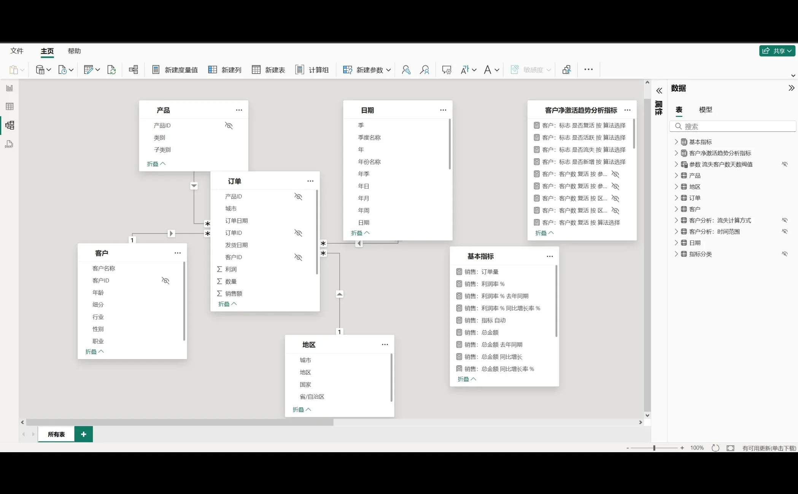Open Table view from left sidebar

pos(10,106)
